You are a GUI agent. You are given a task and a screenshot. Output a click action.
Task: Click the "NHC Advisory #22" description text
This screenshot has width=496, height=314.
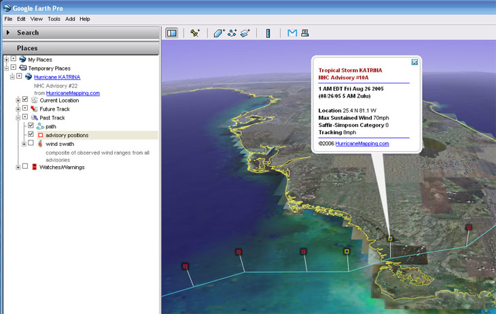pyautogui.click(x=56, y=85)
